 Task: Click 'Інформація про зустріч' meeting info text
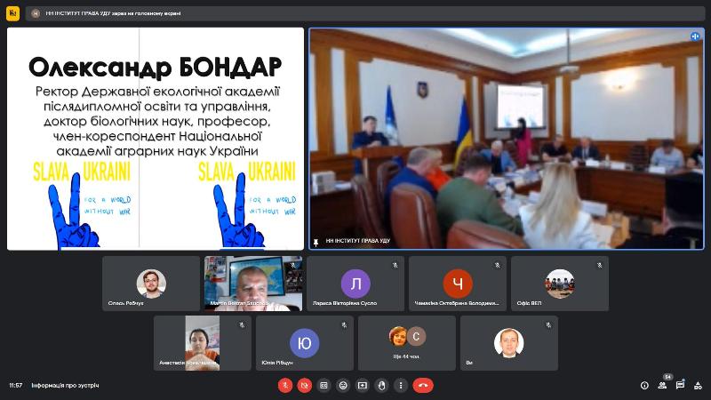(65, 385)
